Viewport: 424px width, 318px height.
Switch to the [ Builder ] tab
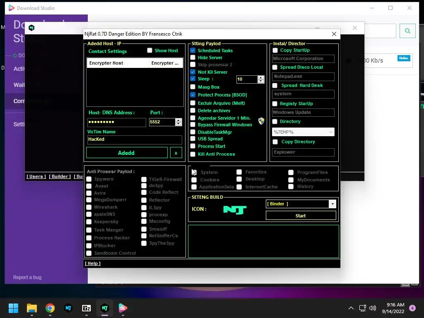[x=60, y=176]
